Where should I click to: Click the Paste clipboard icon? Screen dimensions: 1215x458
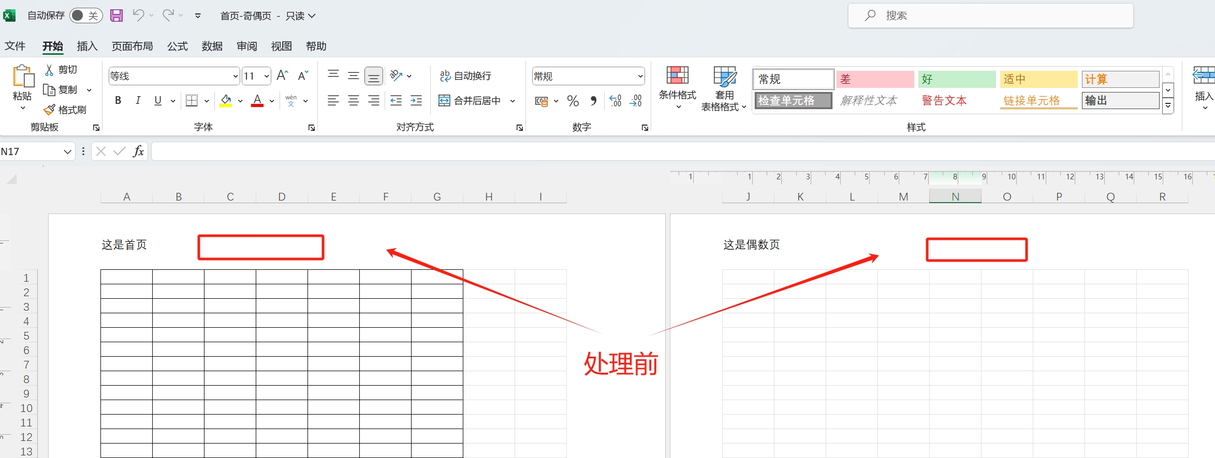tap(23, 76)
